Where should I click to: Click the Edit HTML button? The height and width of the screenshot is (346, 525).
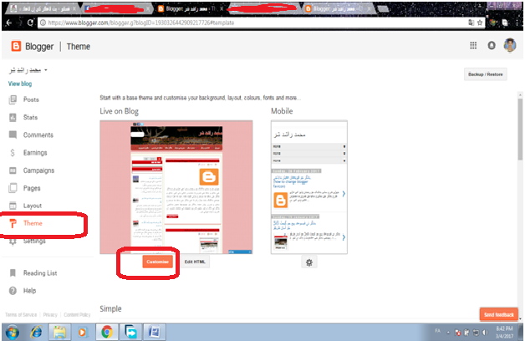[195, 262]
